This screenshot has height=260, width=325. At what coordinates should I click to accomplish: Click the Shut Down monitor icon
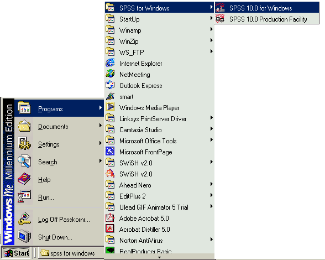(x=24, y=236)
